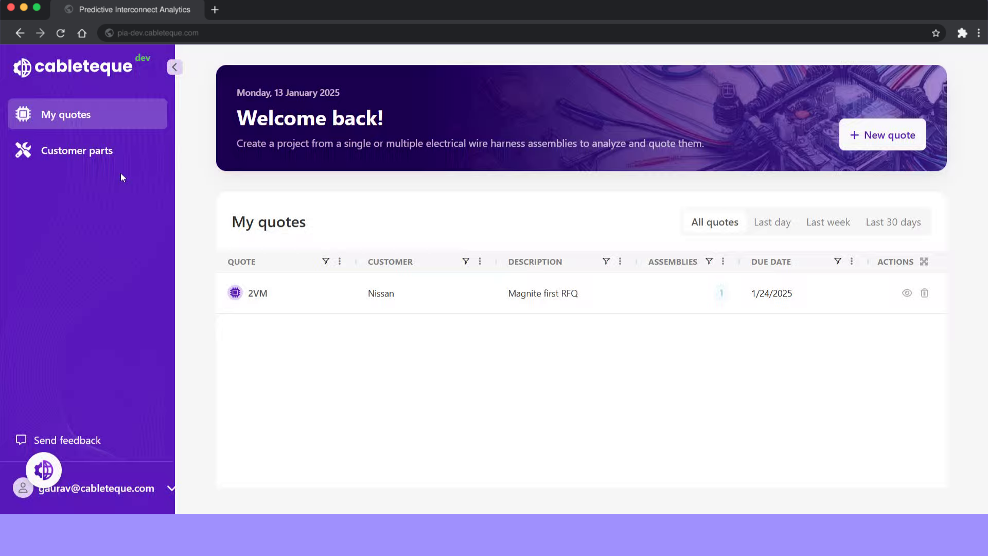This screenshot has height=556, width=988.
Task: Open the Assemblies column three-dot menu
Action: [x=723, y=262]
